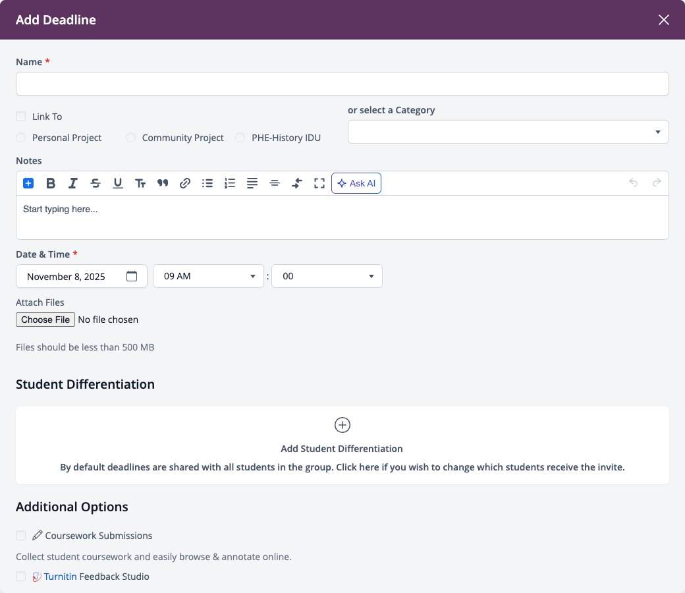Click the Name input field
Viewport: 685px width, 593px height.
click(342, 84)
